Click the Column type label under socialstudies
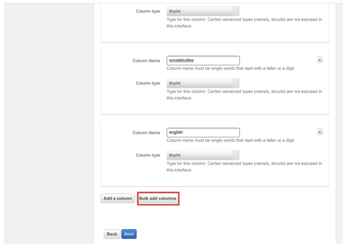Image resolution: width=345 pixels, height=245 pixels. [x=148, y=83]
